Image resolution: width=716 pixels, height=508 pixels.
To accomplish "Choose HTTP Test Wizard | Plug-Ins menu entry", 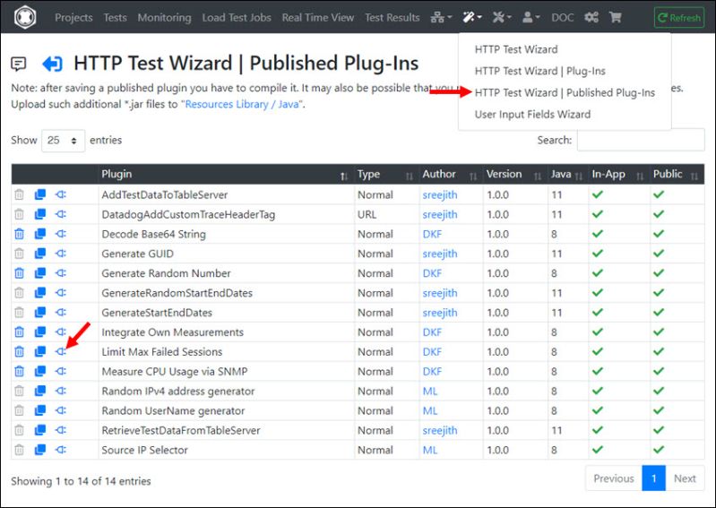I will coord(539,71).
